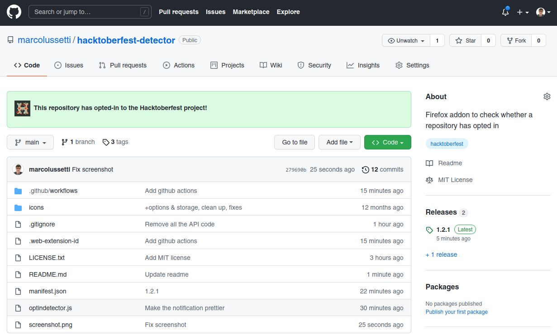This screenshot has height=336, width=557.
Task: Open commit 'Remove all the API code'
Action: (180, 224)
